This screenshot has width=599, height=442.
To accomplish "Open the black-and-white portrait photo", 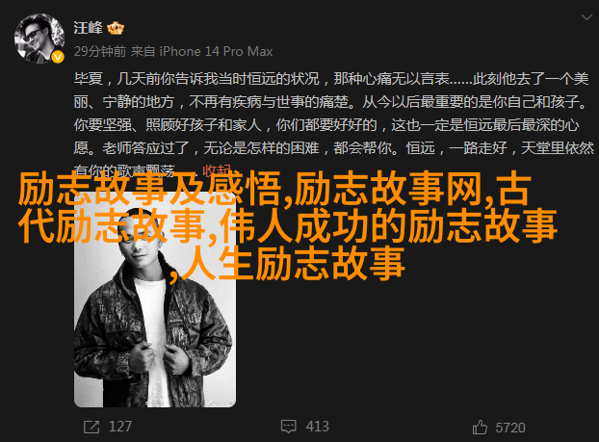I will [155, 298].
